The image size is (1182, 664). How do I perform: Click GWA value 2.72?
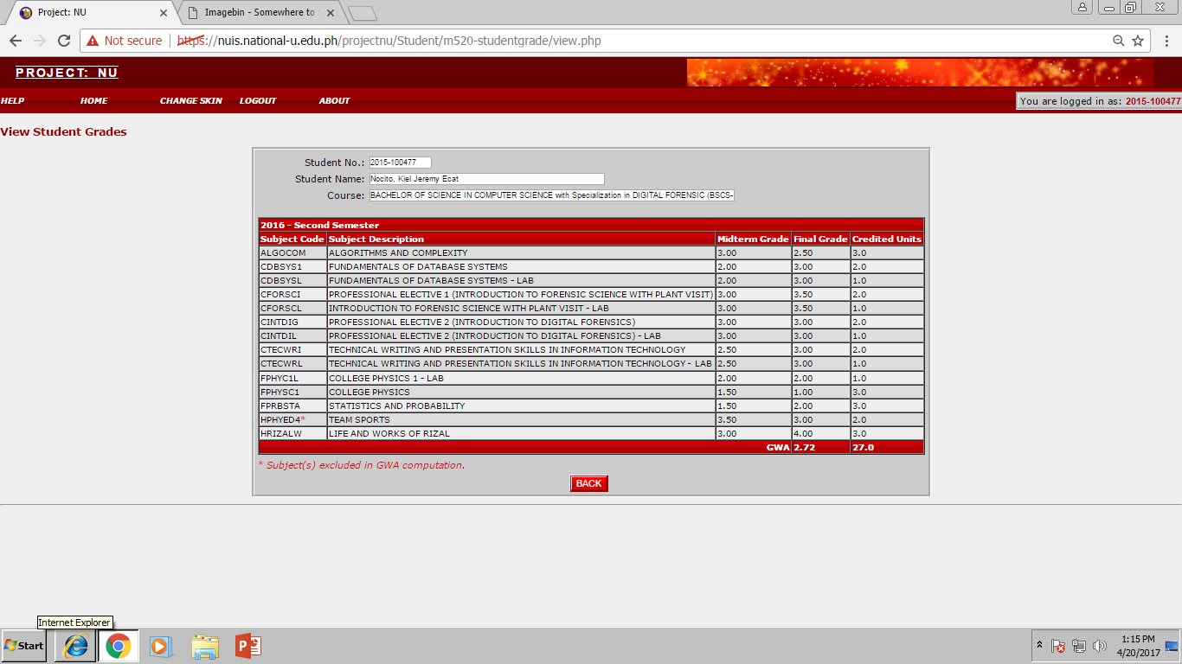[x=804, y=447]
